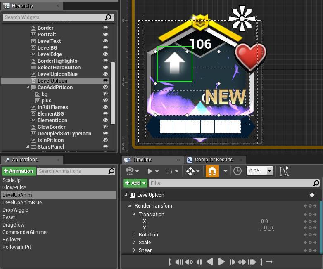Toggle LevelText visibility eye
This screenshot has width=323, height=269.
(105, 41)
